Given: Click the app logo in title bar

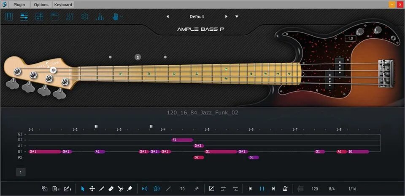Looking at the screenshot, I should [x=4, y=4].
